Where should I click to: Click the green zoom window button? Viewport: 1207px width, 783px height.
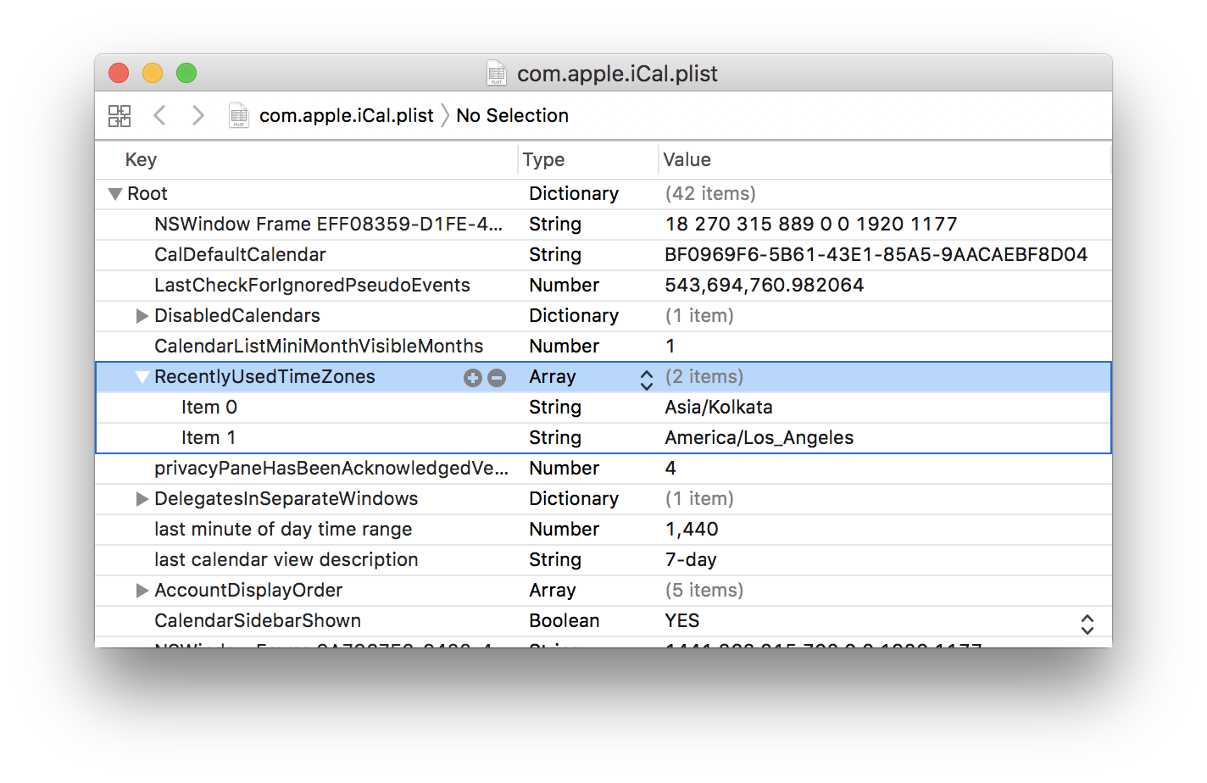point(186,74)
